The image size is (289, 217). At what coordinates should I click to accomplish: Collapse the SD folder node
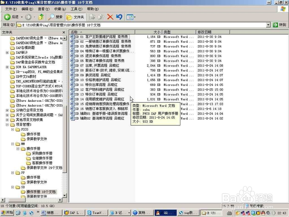pyautogui.click(x=12, y=187)
